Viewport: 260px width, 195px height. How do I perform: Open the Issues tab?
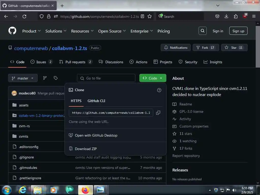click(41, 62)
